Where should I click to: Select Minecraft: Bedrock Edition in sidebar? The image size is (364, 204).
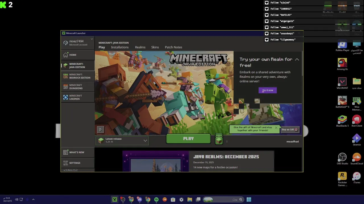(78, 76)
